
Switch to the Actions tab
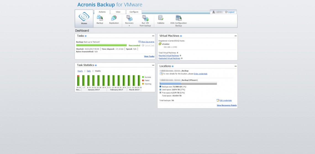pos(102,12)
